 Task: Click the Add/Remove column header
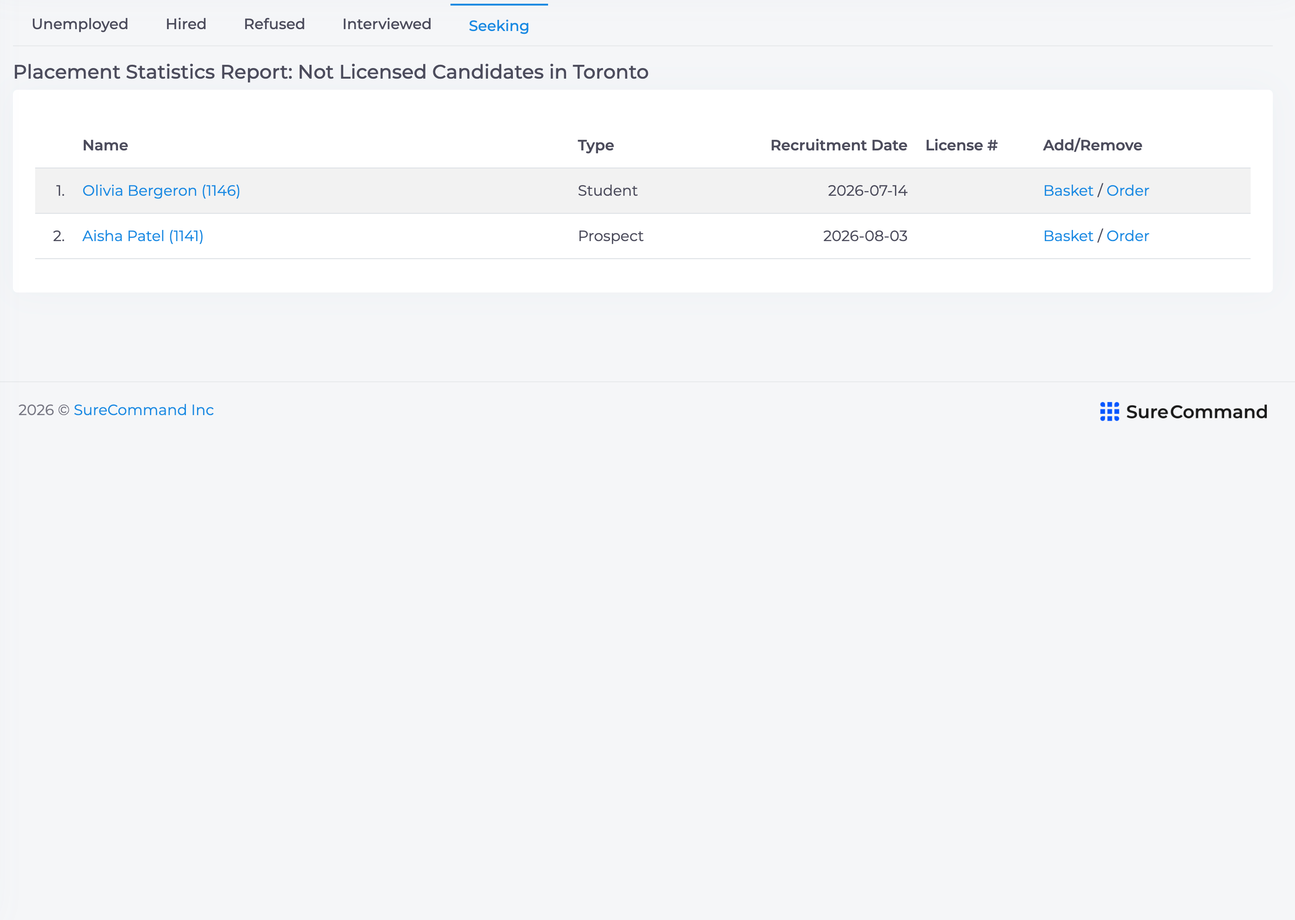1092,145
